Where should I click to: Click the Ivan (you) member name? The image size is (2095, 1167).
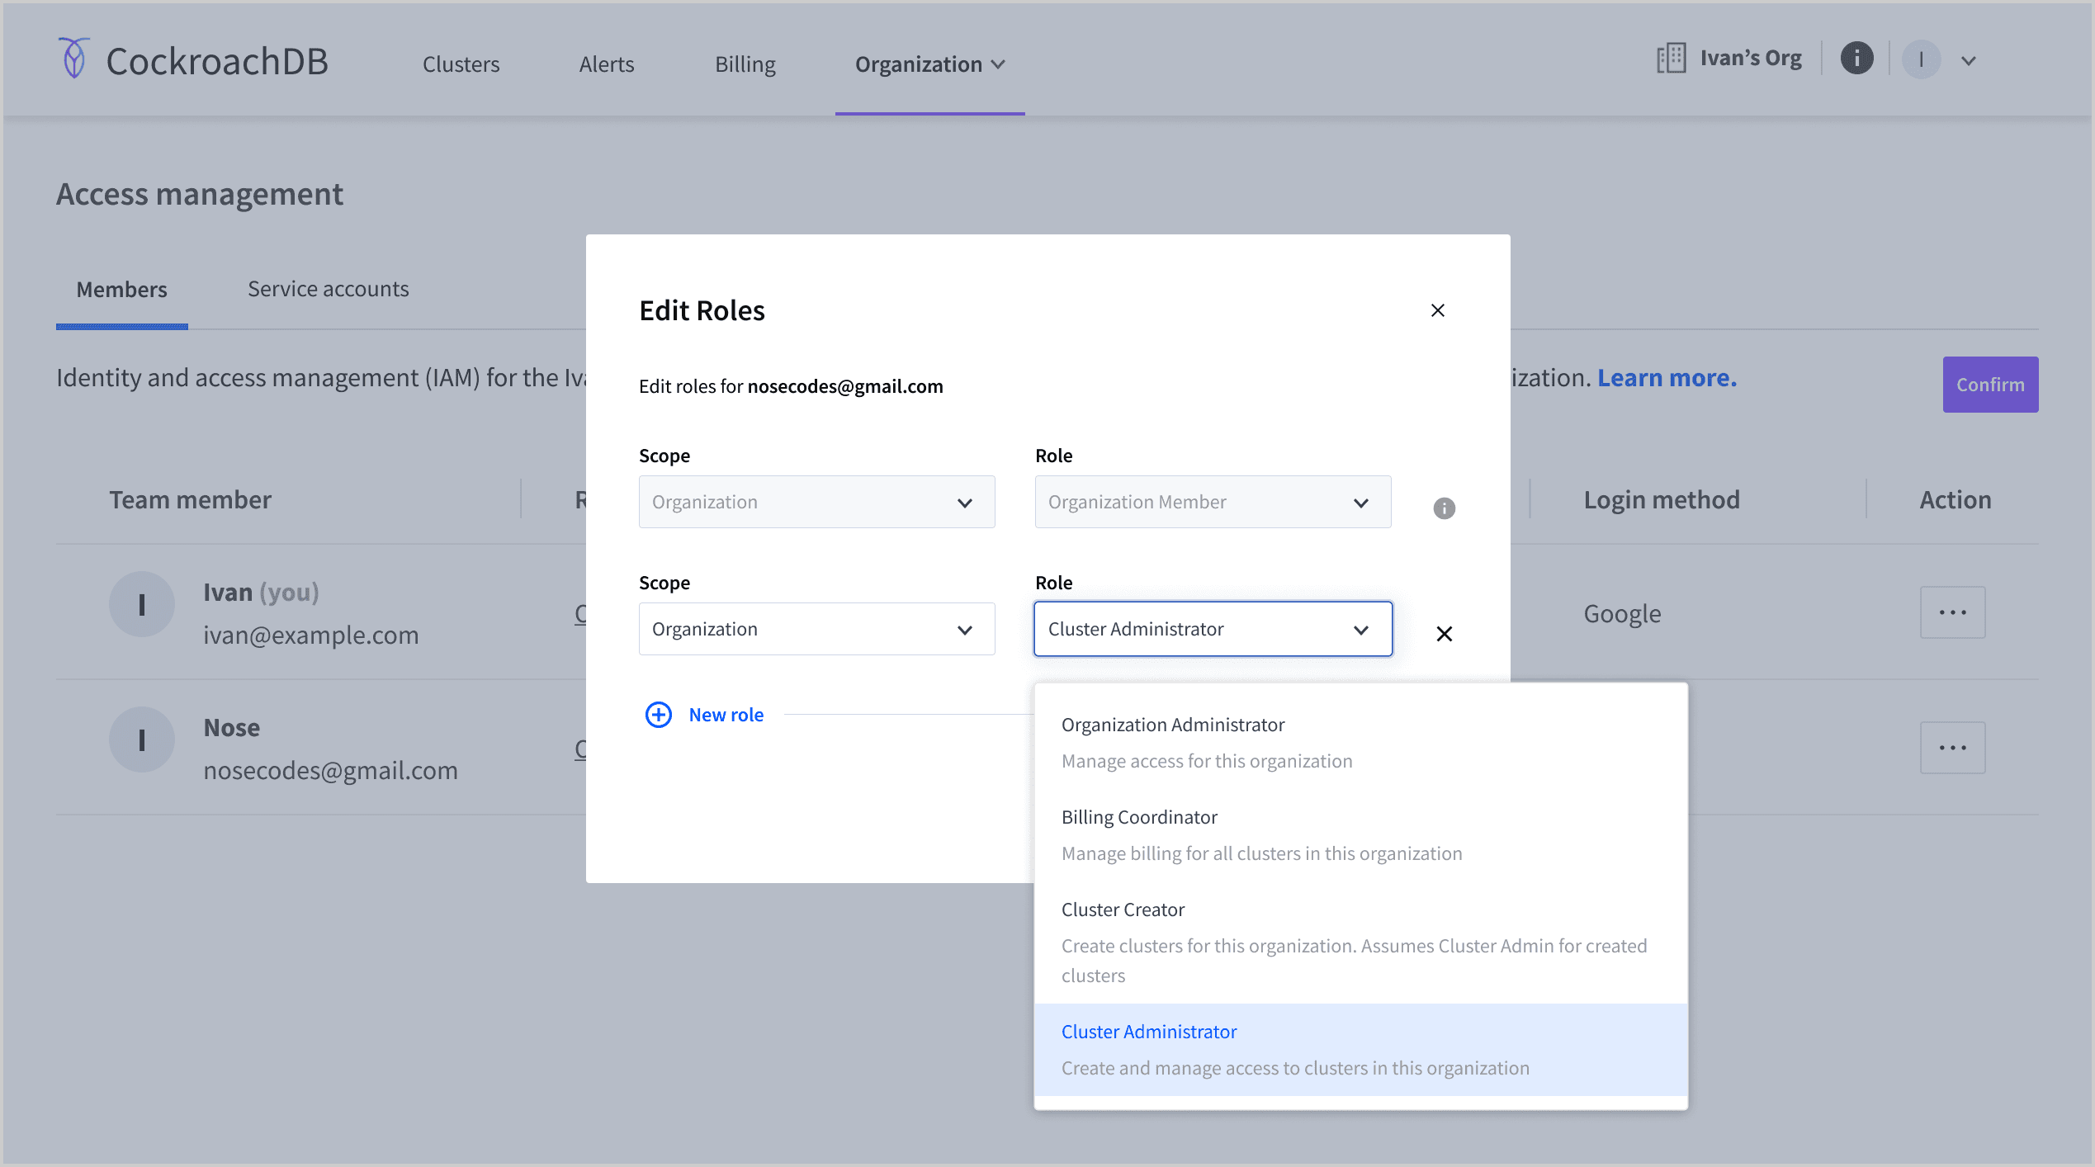click(x=262, y=592)
